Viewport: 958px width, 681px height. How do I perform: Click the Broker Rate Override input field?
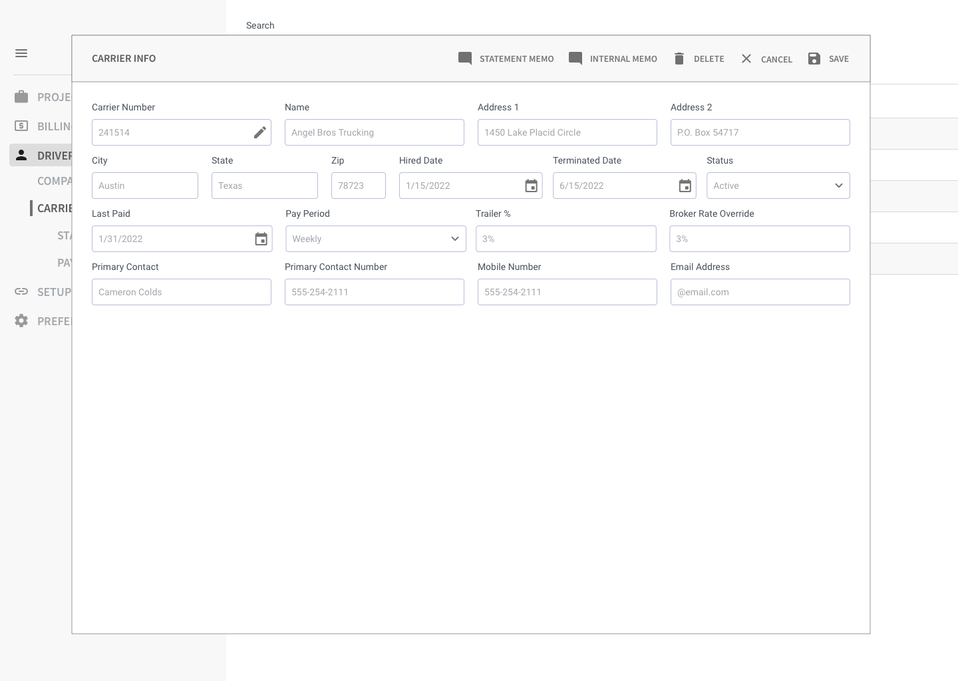click(760, 239)
